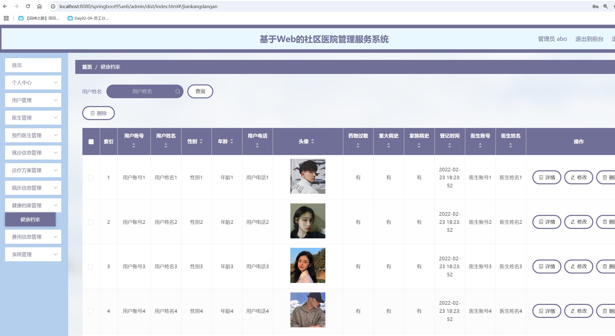Open 详情 for row 用户账号1
The height and width of the screenshot is (336, 615).
(547, 177)
